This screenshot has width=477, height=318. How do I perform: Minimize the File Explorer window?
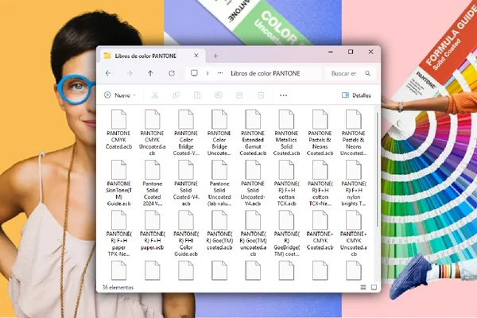331,52
